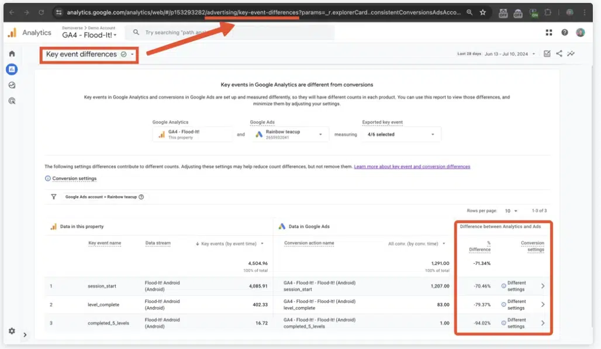Open the Advertising icon in left sidebar

coord(12,101)
